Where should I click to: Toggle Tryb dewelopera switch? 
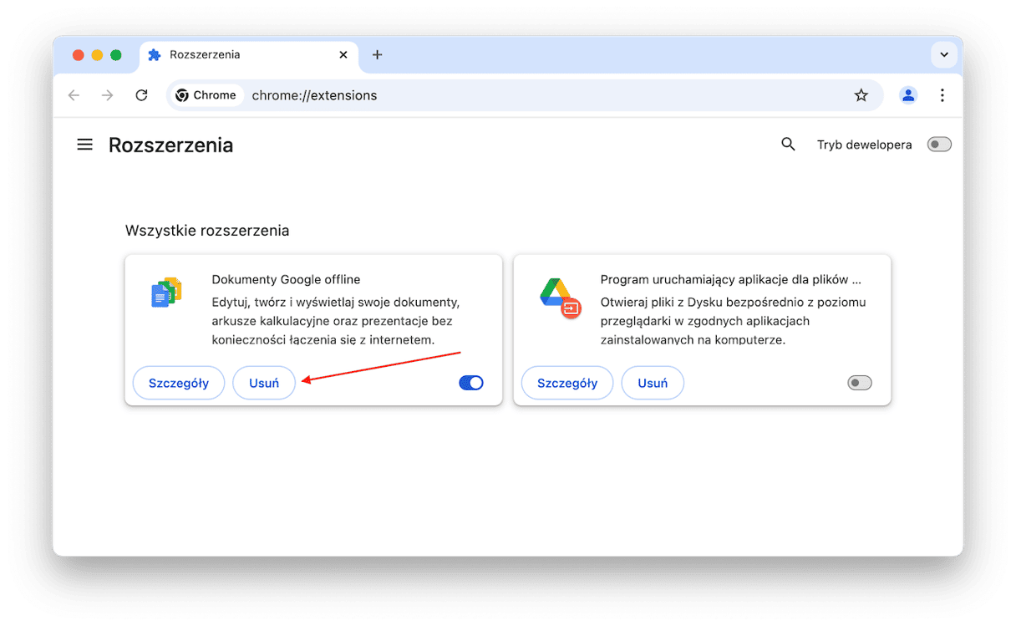939,145
